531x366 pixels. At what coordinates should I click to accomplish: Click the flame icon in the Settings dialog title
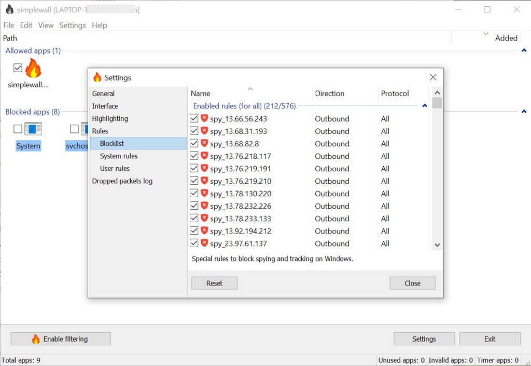(x=97, y=77)
